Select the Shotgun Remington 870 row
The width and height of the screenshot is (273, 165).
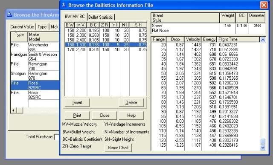click(x=35, y=76)
